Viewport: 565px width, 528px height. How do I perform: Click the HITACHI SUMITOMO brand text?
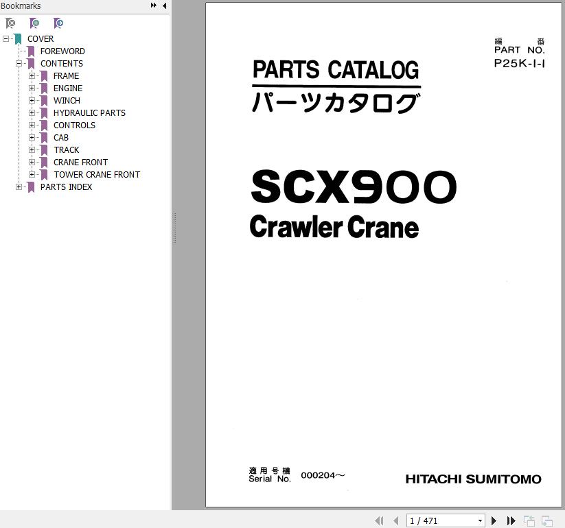point(474,479)
